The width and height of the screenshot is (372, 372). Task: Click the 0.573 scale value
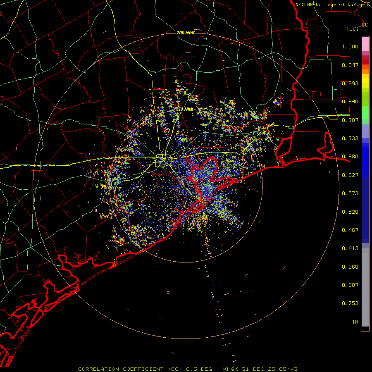tap(350, 193)
